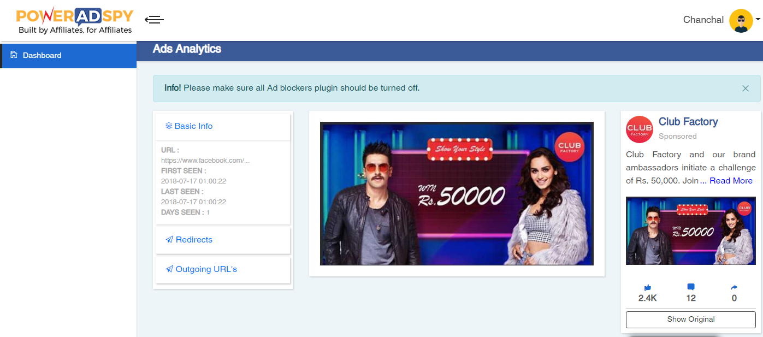Viewport: 763px width, 337px height.
Task: Click the Sponsored label
Action: pyautogui.click(x=678, y=136)
